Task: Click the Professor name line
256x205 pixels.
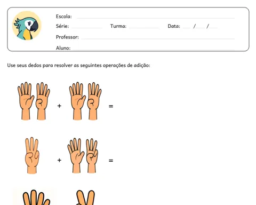Action: coord(158,38)
